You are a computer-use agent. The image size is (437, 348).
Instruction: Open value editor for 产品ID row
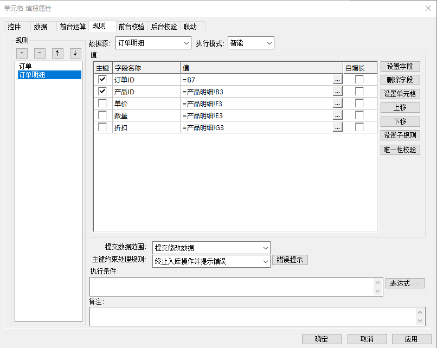tap(338, 92)
